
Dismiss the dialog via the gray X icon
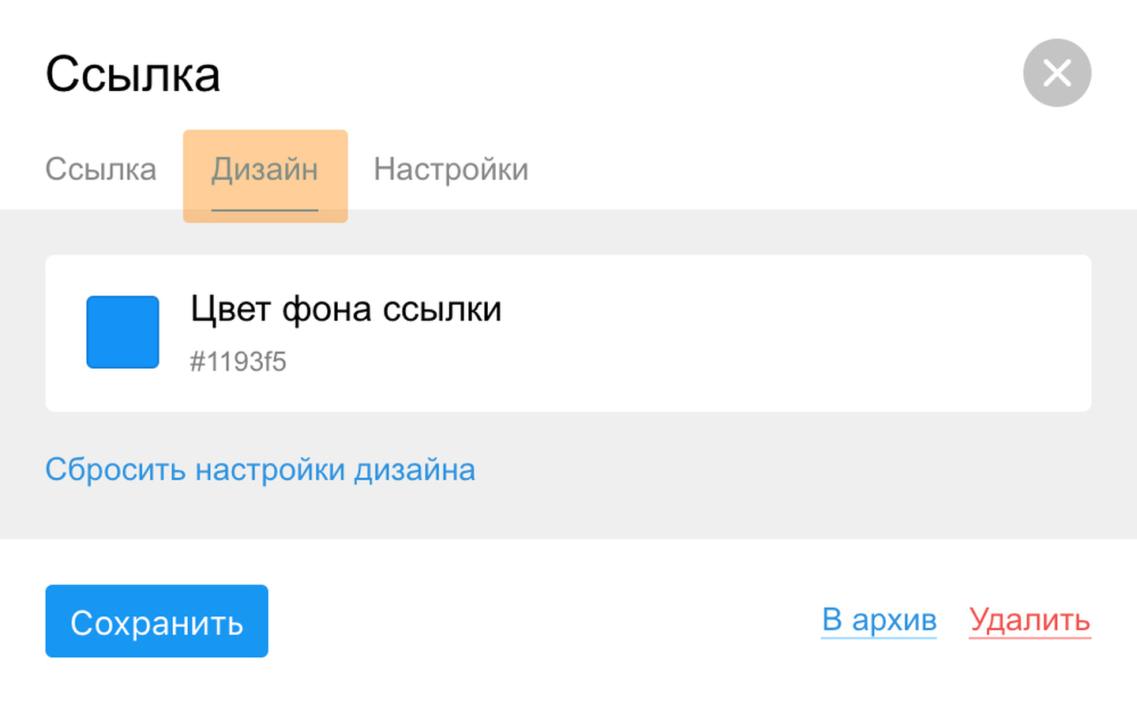[1056, 73]
